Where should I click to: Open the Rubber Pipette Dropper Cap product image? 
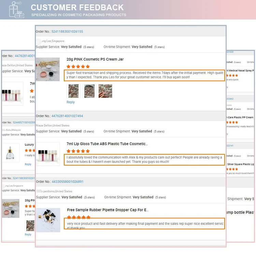coord(48,220)
